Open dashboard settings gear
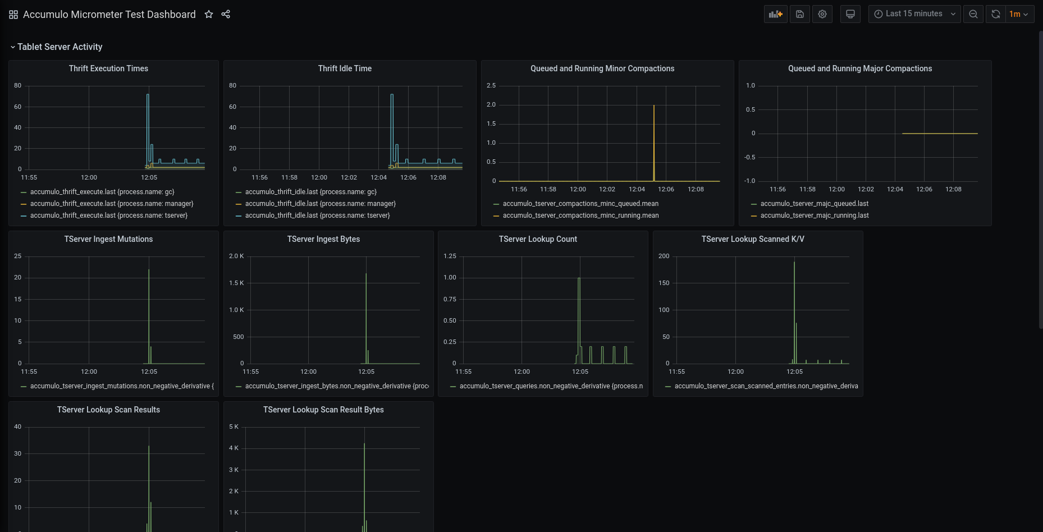The width and height of the screenshot is (1043, 532). [822, 14]
